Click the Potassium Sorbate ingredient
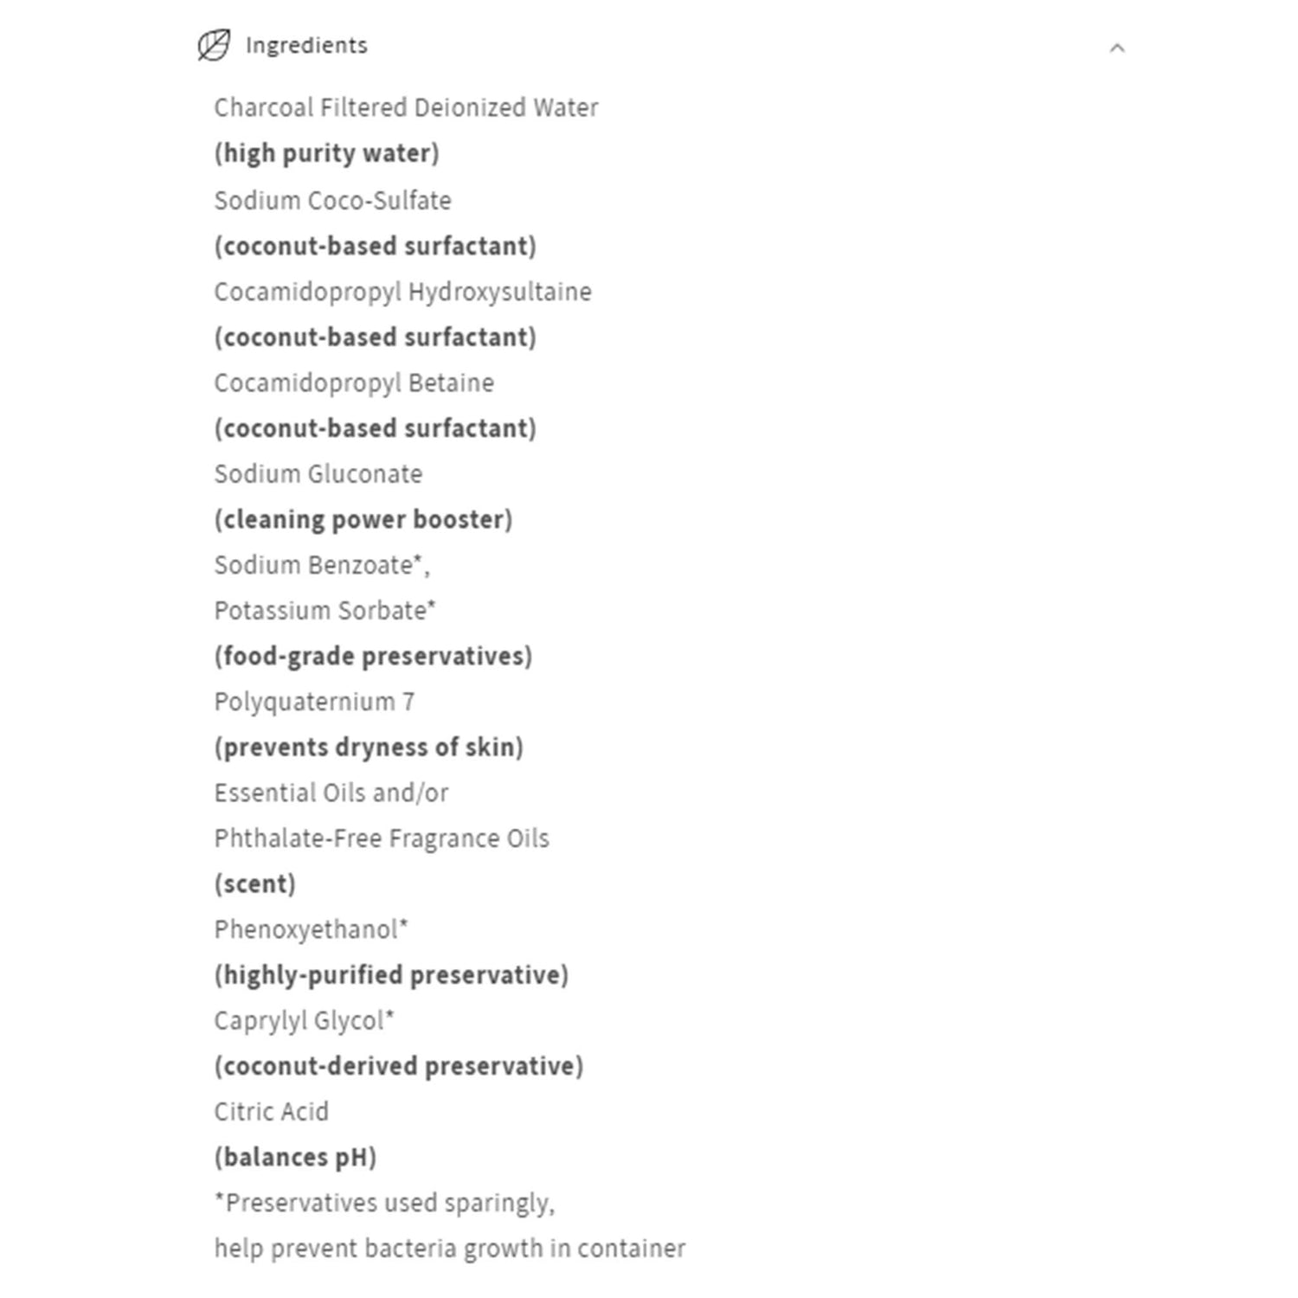Image resolution: width=1298 pixels, height=1298 pixels. (324, 610)
